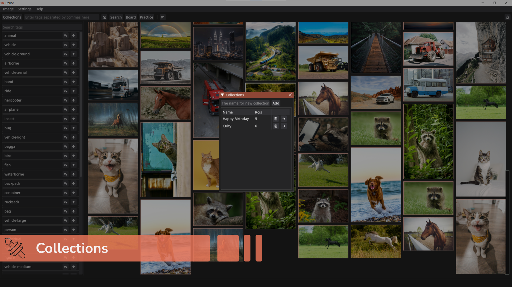
Task: Delete the Happy Birthday collection
Action: point(276,119)
